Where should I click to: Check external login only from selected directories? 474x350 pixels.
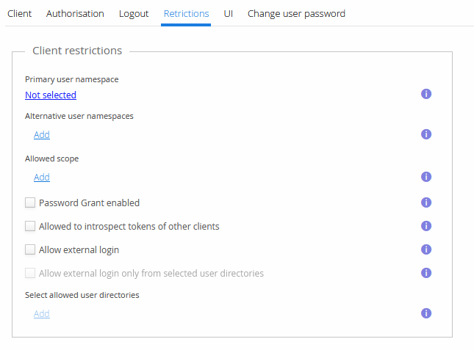pos(30,273)
